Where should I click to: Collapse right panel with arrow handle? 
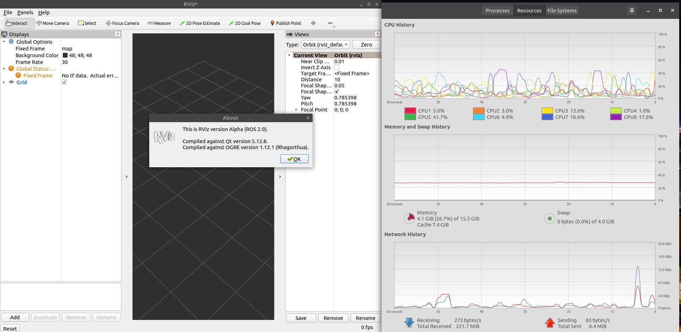coord(280,176)
